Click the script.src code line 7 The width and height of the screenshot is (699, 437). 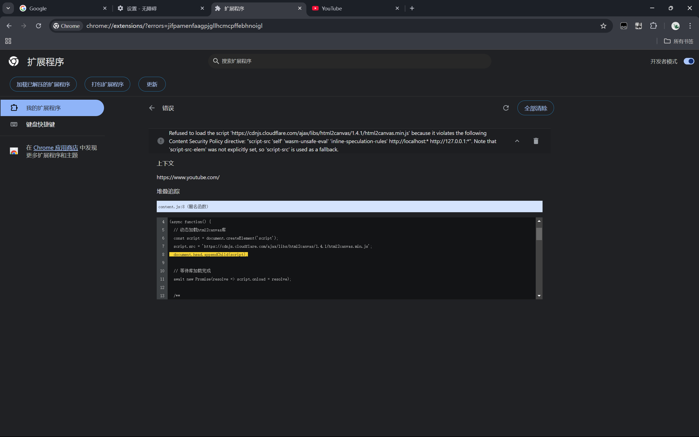pyautogui.click(x=273, y=246)
